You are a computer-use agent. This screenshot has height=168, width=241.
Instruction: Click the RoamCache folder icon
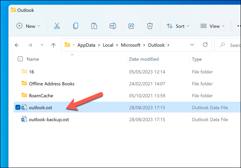[24, 95]
